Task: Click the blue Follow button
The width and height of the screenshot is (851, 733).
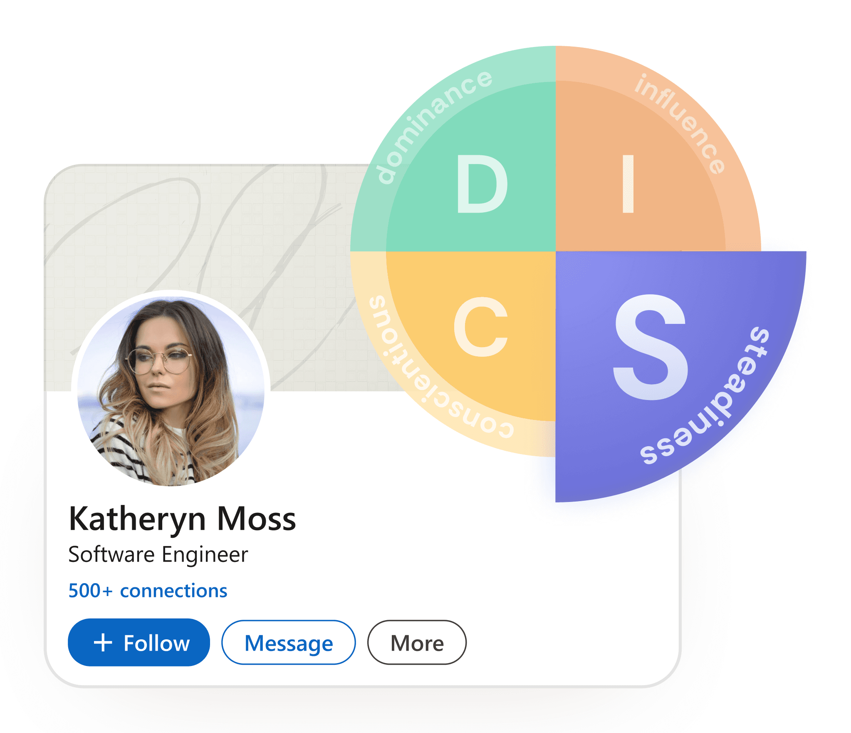Action: coord(139,642)
